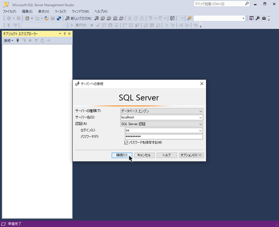Click the Save floppy disk icon
Screen dimensions: 279x227
[53, 18]
